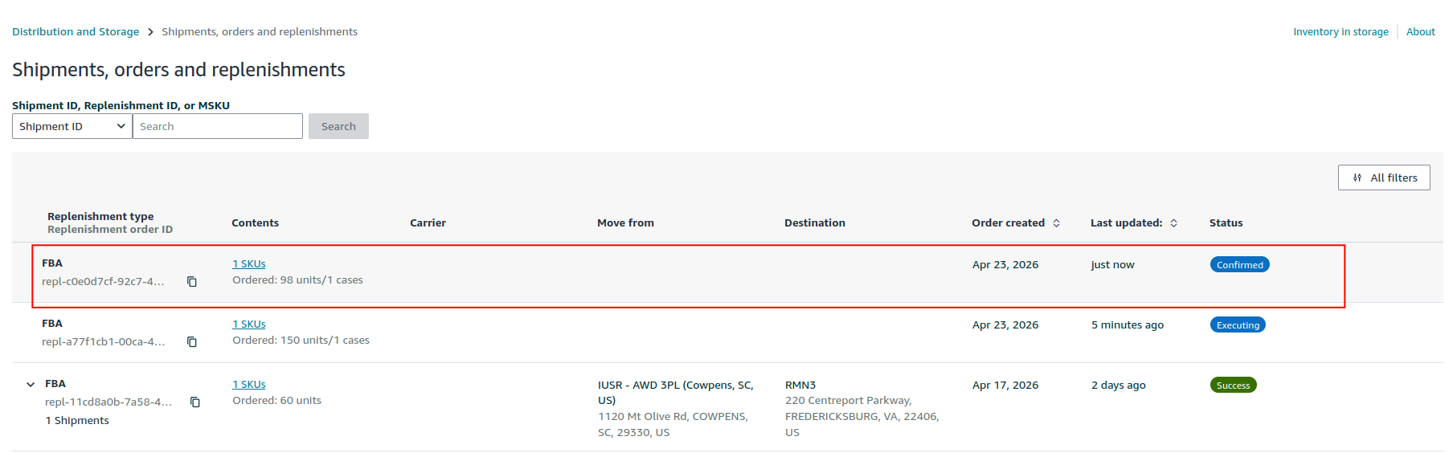The height and width of the screenshot is (453, 1453).
Task: Click the Executing status badge
Action: tap(1238, 325)
